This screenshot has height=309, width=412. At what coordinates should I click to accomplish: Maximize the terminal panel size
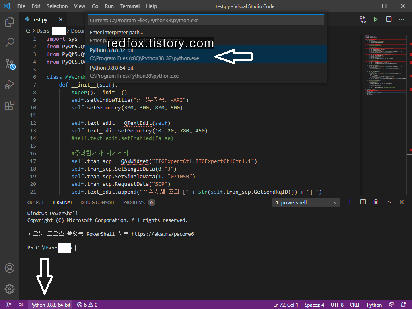point(389,202)
